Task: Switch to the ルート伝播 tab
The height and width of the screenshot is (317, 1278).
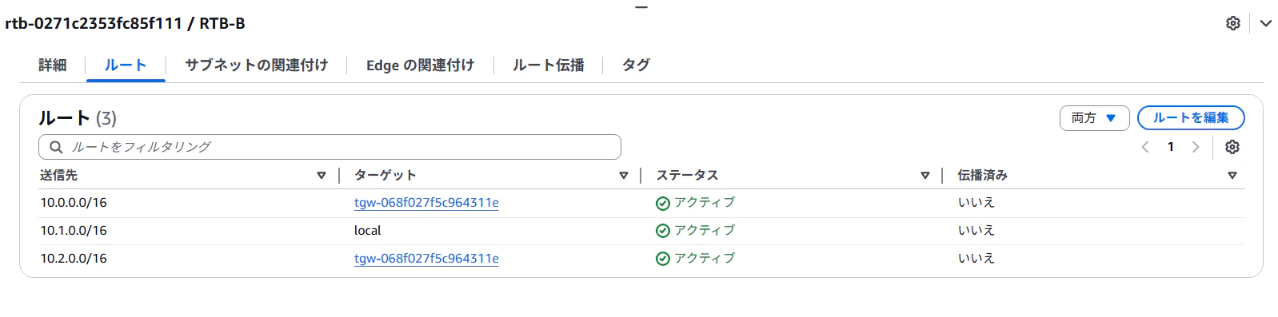Action: tap(549, 65)
